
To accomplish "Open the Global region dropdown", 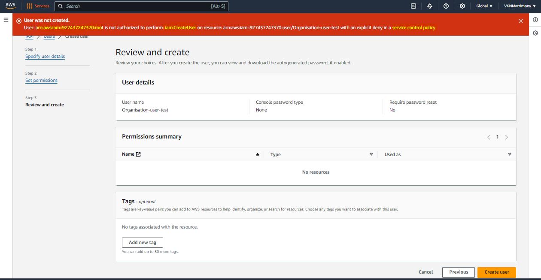I will coord(484,6).
